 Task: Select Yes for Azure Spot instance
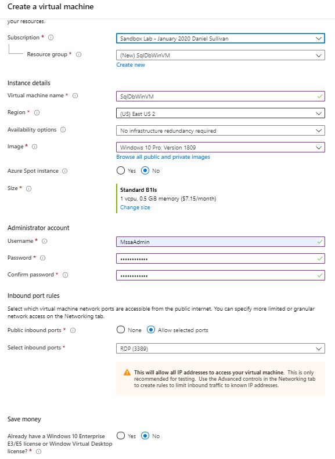click(x=121, y=170)
